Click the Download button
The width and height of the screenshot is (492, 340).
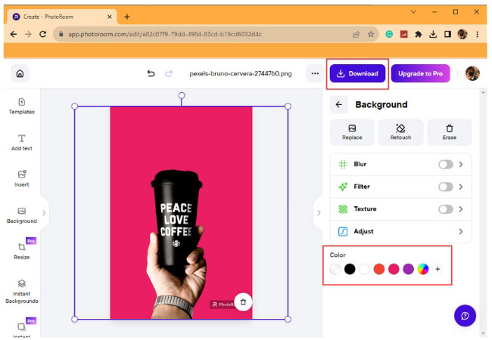[357, 73]
